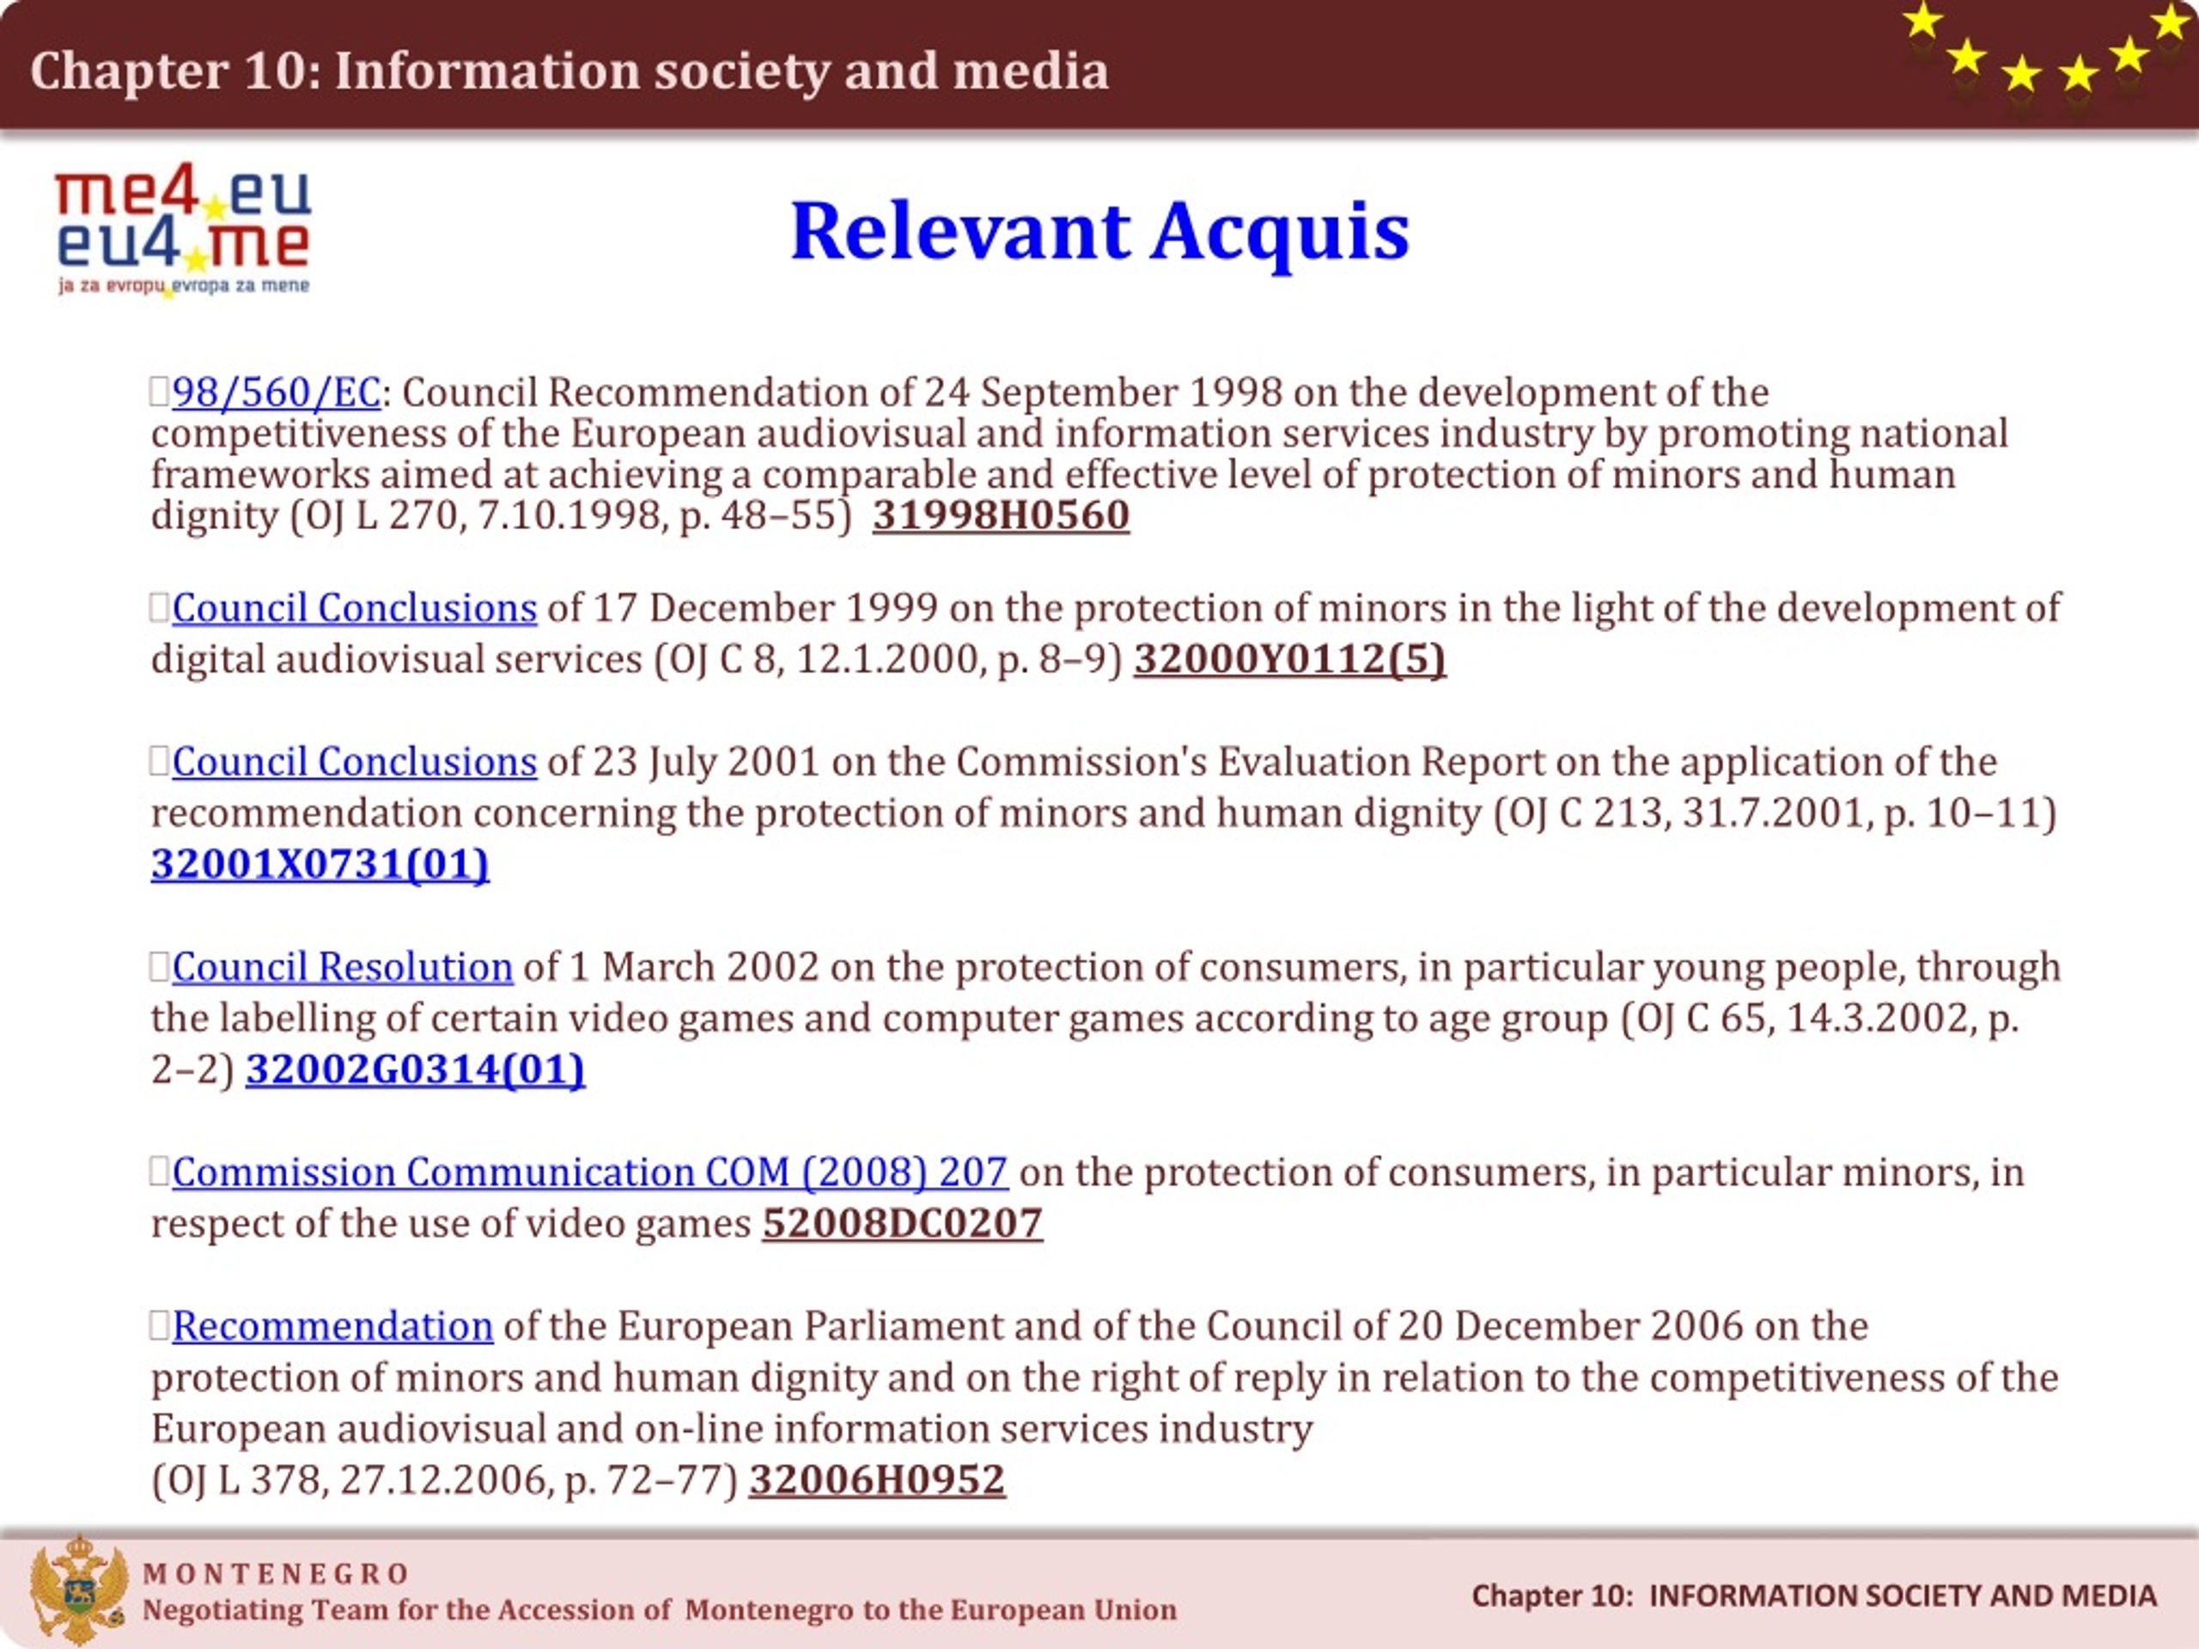Click 'Negotiating Team for the Accession' footer text
The width and height of the screenshot is (2199, 1649).
click(659, 1610)
